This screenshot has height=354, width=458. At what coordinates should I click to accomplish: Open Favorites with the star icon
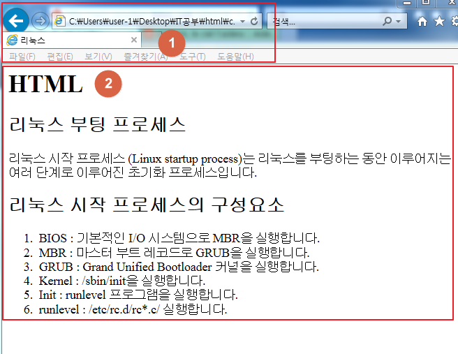coord(439,21)
